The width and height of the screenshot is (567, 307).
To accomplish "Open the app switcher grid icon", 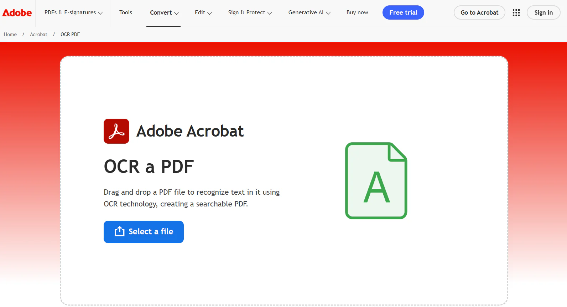I will (x=516, y=13).
